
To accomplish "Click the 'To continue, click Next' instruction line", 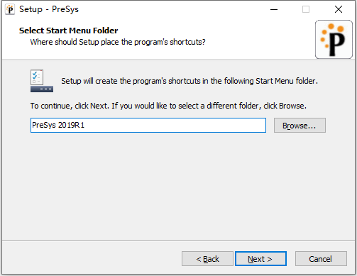I will [168, 106].
